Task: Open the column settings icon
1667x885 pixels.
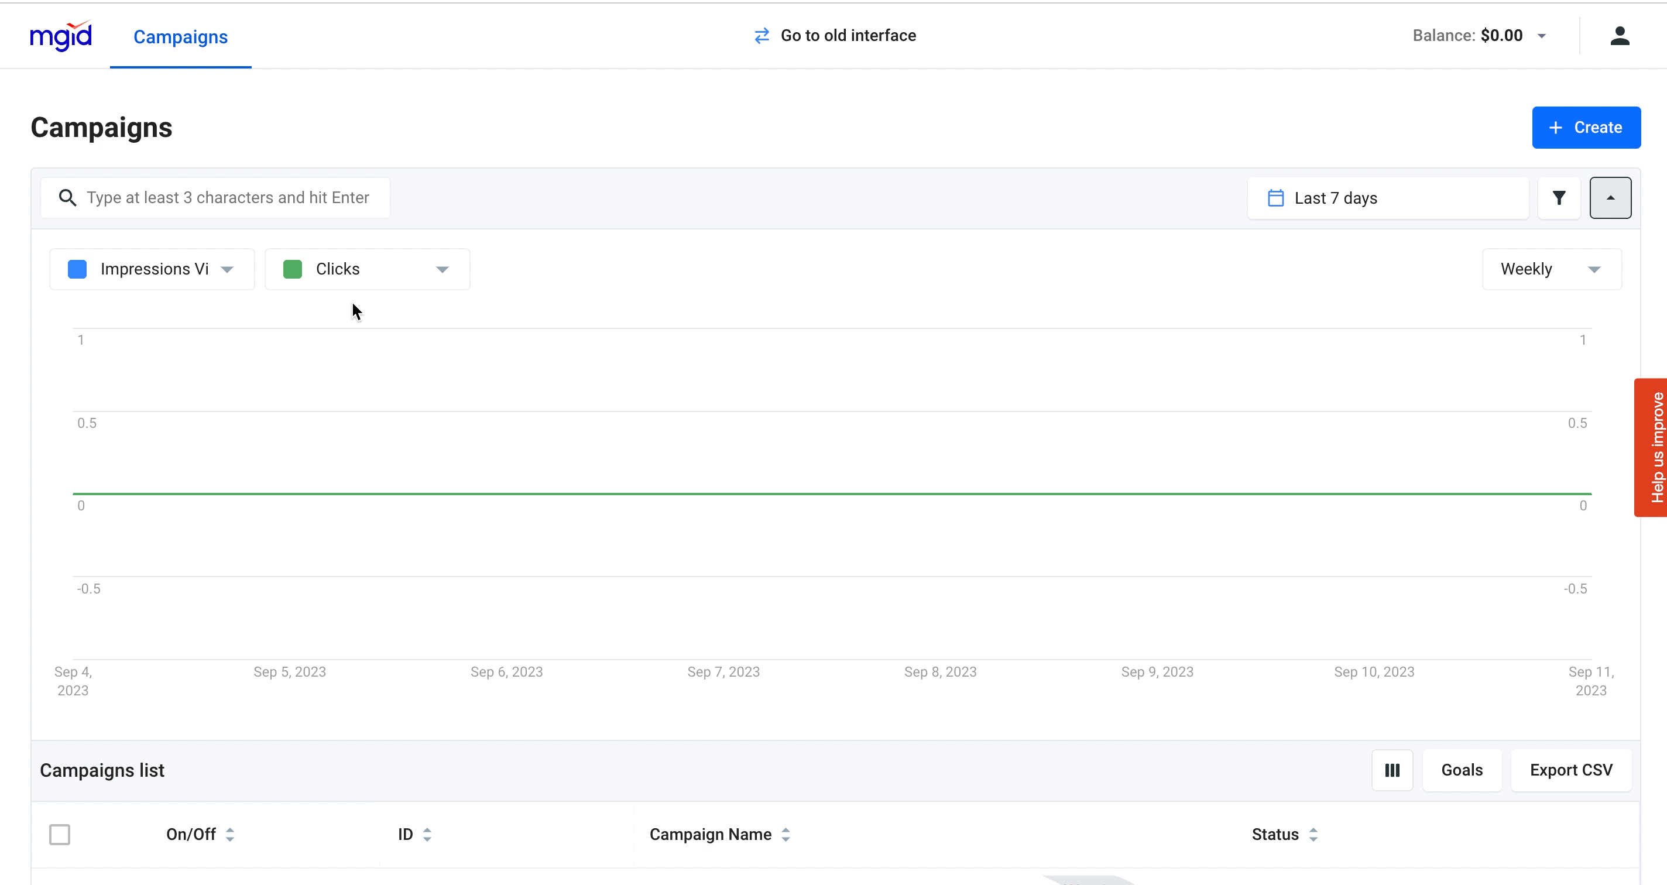Action: [x=1392, y=770]
